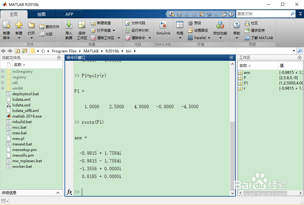Image resolution: width=304 pixels, height=205 pixels.
Task: Click the quick-access help question mark
Action: pyautogui.click(x=231, y=14)
